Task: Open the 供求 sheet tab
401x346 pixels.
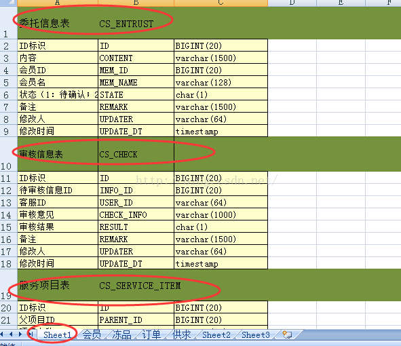Action: [x=182, y=334]
